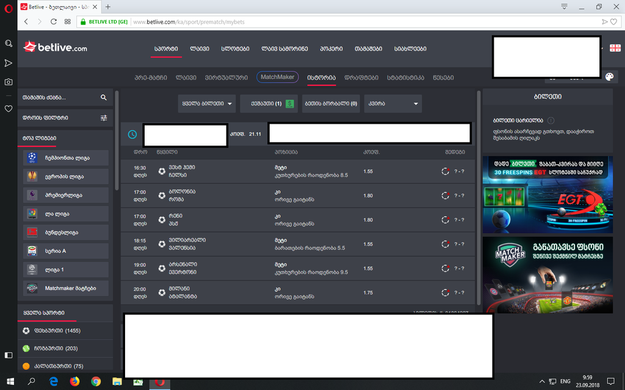Open წესები rules tab
The image size is (625, 390).
(x=443, y=77)
